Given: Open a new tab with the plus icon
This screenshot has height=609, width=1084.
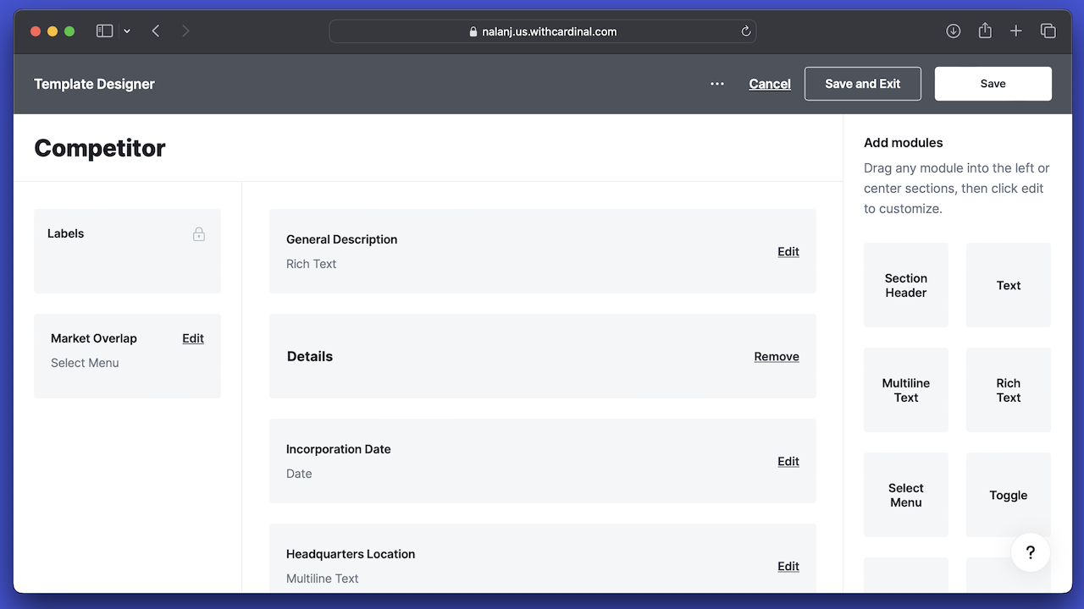Looking at the screenshot, I should (x=1016, y=31).
